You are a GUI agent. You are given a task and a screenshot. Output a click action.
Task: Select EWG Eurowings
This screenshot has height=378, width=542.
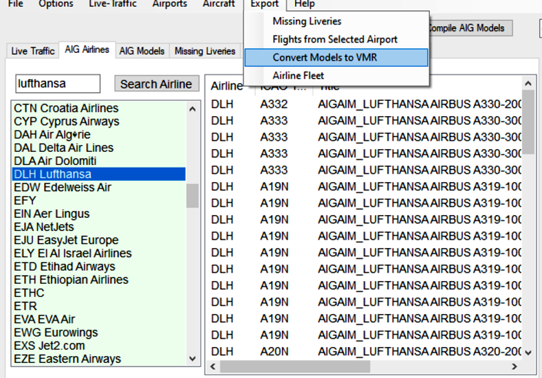99,333
